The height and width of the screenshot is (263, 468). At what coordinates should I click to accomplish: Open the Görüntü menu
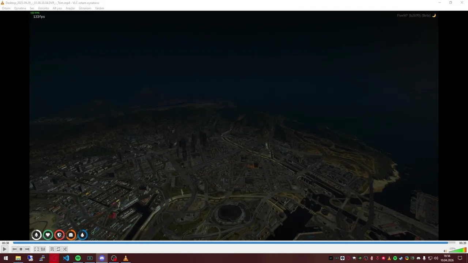click(x=43, y=8)
